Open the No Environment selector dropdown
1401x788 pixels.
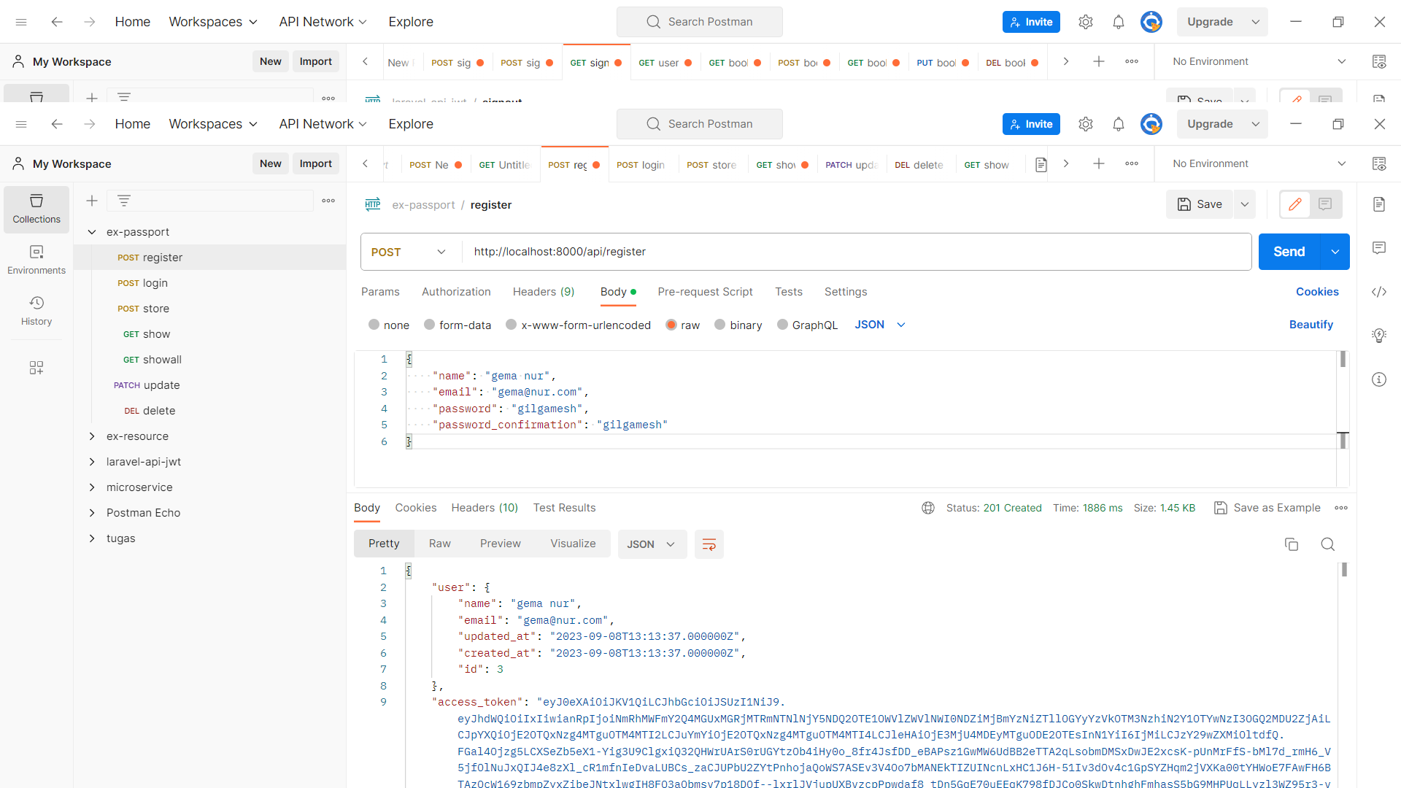pos(1258,163)
